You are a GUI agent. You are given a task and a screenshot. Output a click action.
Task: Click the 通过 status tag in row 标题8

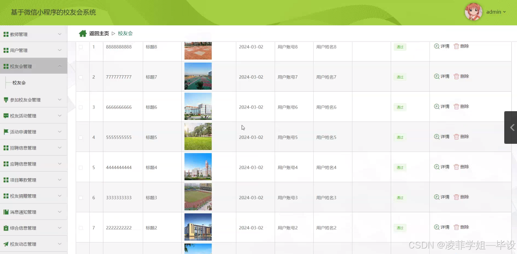(x=400, y=47)
